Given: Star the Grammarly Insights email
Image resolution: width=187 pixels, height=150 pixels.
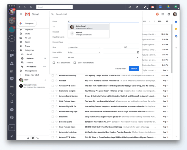Looking at the screenshot, I should click(x=56, y=91).
